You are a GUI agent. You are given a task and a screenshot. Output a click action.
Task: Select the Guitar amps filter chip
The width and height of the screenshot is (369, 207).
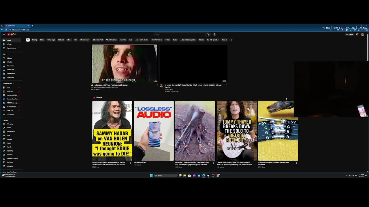click(x=51, y=40)
